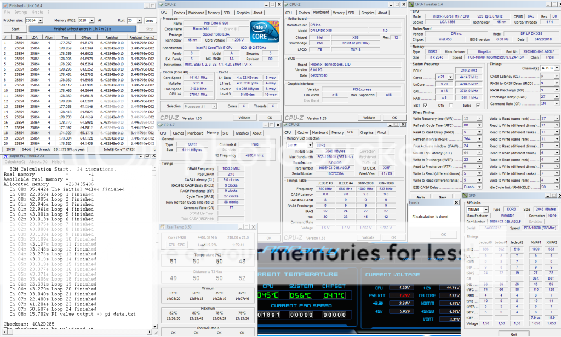
Task: Click the Intel Core i7 logo badge
Action: [x=265, y=32]
